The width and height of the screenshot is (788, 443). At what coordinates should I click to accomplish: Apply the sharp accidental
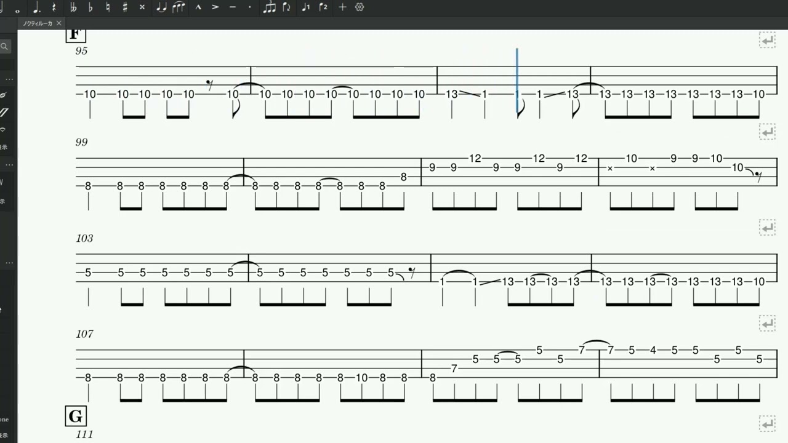(x=125, y=7)
